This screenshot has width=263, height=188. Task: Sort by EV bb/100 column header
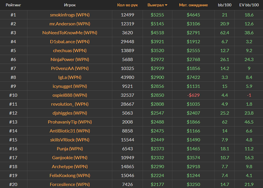coord(249,5)
